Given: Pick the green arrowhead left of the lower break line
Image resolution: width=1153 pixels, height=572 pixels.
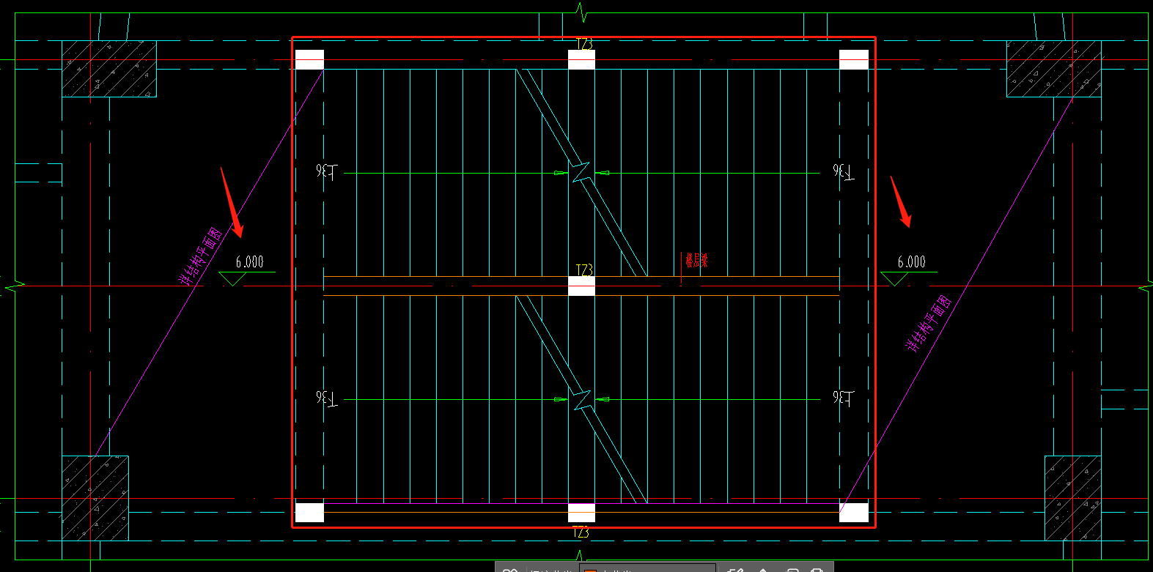Looking at the screenshot, I should coord(561,399).
